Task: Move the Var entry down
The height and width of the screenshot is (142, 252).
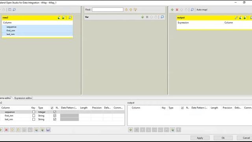Action: [x=156, y=17]
